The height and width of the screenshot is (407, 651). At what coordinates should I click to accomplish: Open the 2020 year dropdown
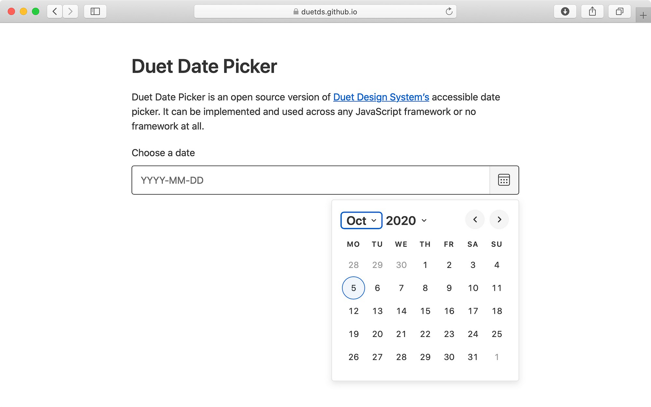click(406, 220)
